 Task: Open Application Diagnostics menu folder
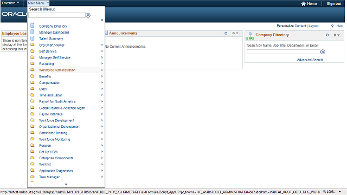pos(56,171)
